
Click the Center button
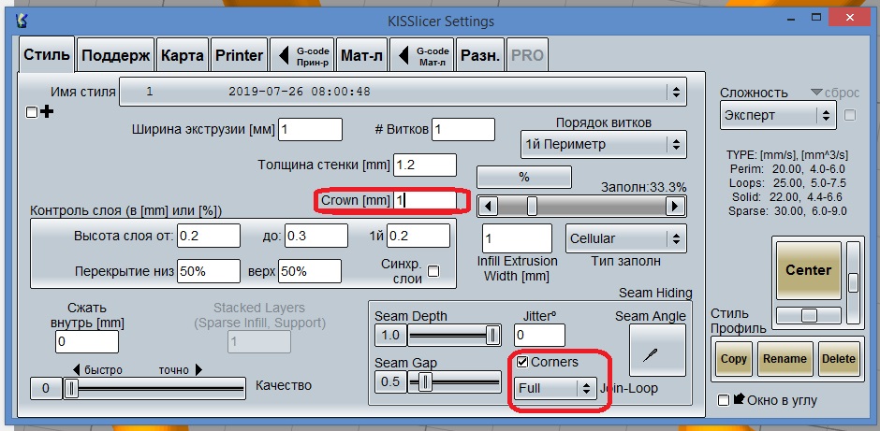click(808, 270)
